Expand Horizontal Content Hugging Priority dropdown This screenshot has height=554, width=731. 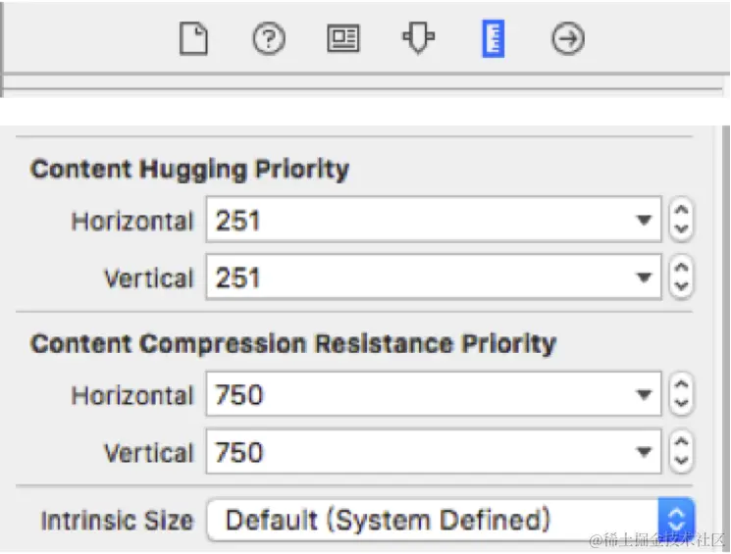coord(644,220)
